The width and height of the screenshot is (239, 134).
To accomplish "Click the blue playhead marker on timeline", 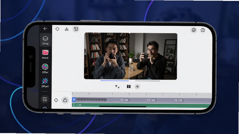I will click(74, 100).
